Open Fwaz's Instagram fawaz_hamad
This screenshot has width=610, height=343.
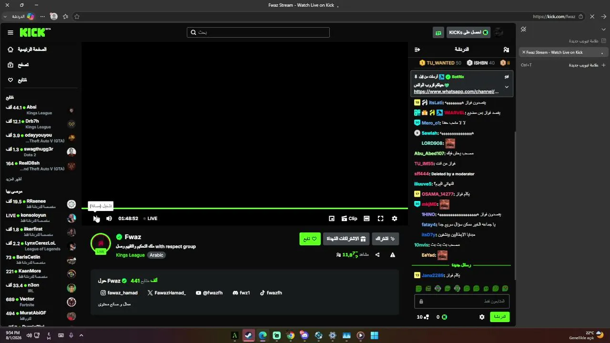click(119, 293)
